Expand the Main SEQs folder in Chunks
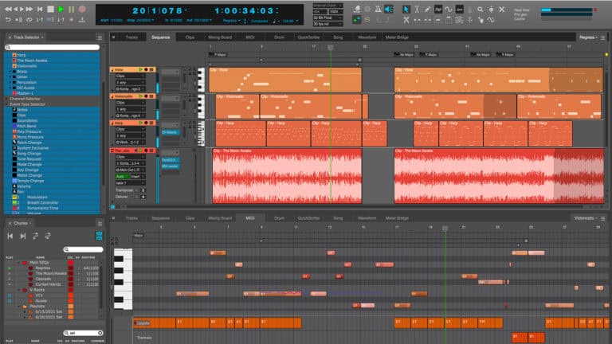 (18, 263)
